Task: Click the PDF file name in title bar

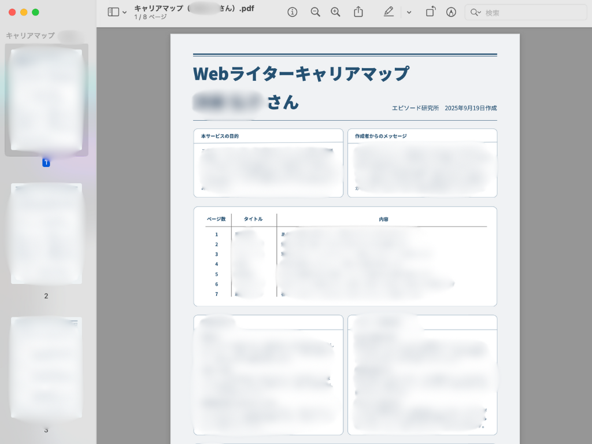Action: (x=194, y=8)
